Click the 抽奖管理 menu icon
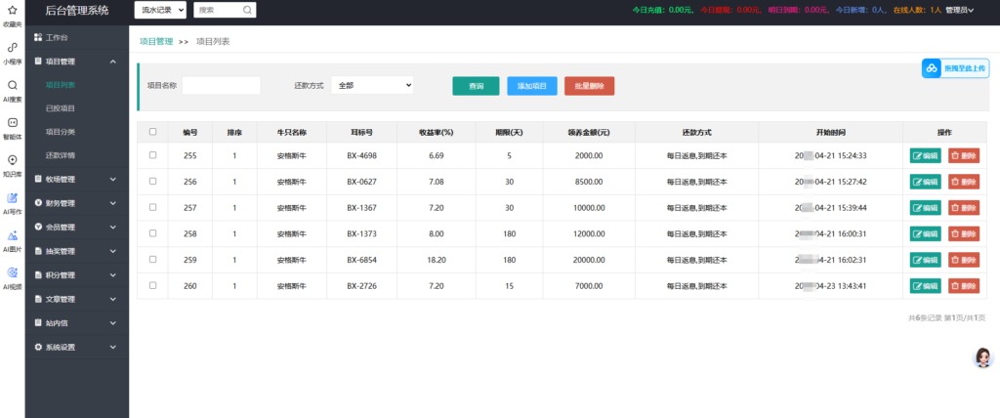Screen dimensions: 1000x418 [x=38, y=251]
